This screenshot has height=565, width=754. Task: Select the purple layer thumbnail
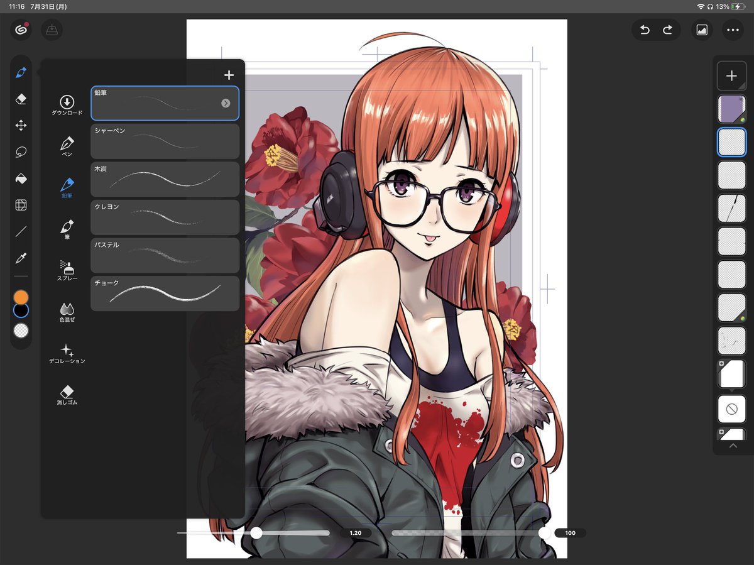[731, 109]
